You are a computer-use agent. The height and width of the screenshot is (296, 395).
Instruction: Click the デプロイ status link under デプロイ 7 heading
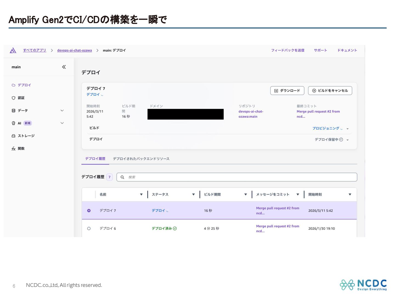[x=93, y=95]
